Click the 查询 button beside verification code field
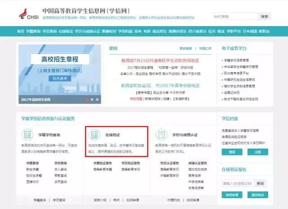Image resolution: width=288 pixels, height=209 pixels. coord(260,183)
